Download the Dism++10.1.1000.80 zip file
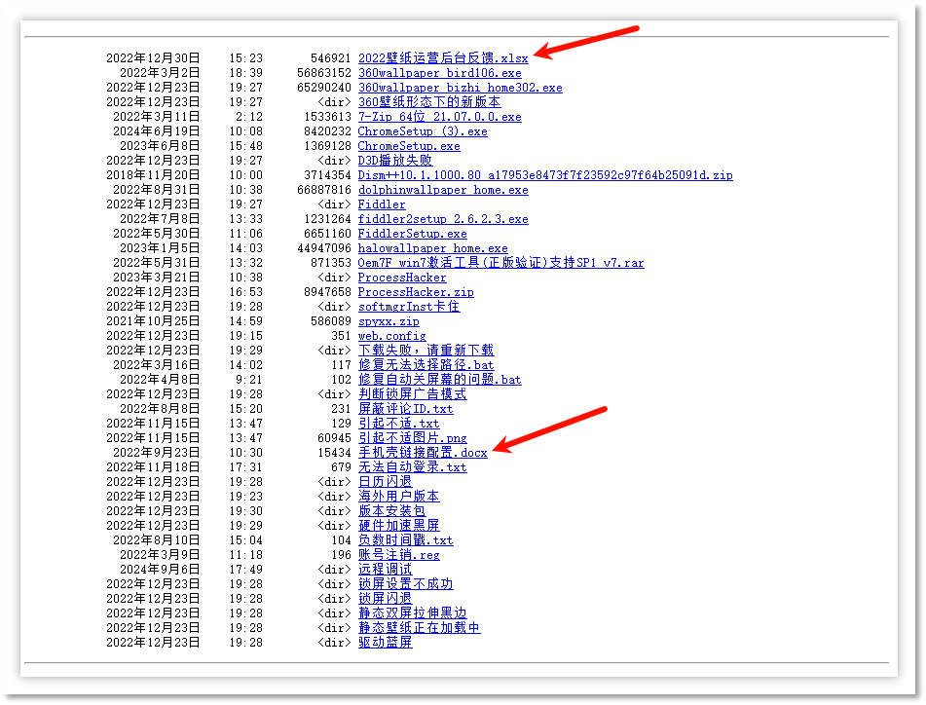Screen dimensions: 926x705 (x=544, y=175)
